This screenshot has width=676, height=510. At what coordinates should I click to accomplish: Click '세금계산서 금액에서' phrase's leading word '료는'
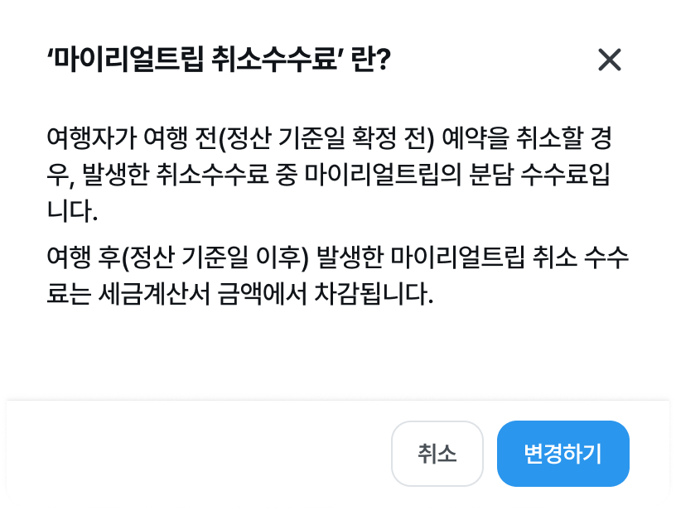(x=73, y=294)
